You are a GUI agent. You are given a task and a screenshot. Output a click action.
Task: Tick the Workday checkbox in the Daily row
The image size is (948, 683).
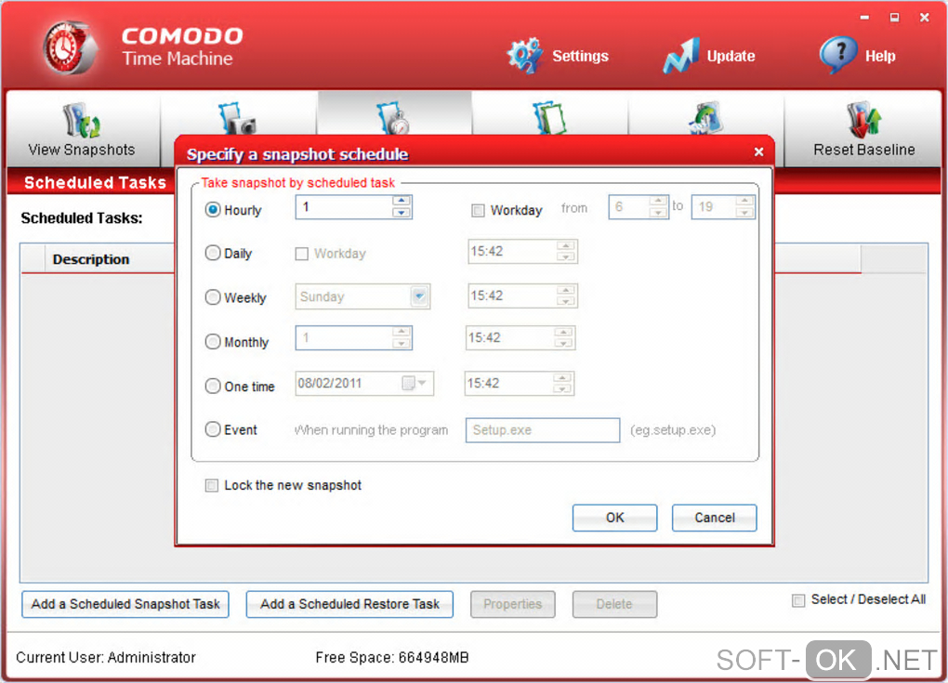pyautogui.click(x=302, y=254)
